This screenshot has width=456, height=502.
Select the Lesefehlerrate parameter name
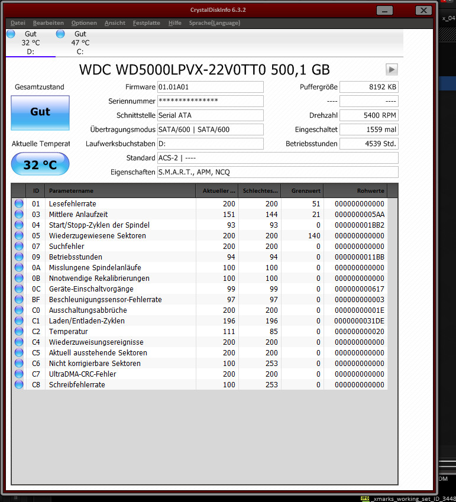coord(72,203)
